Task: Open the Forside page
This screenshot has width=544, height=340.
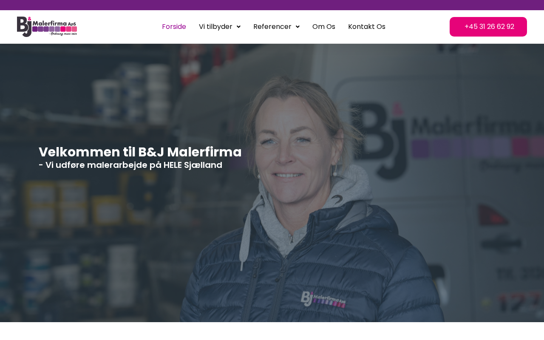Action: click(174, 27)
